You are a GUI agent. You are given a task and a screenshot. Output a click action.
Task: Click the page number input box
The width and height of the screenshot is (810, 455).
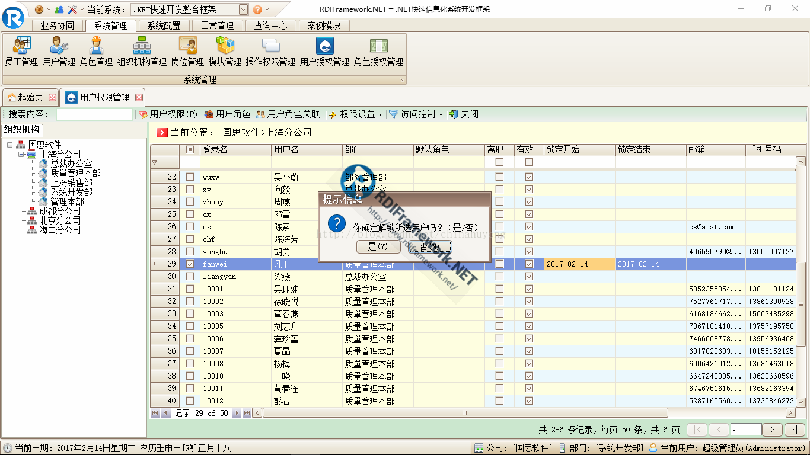pyautogui.click(x=746, y=430)
